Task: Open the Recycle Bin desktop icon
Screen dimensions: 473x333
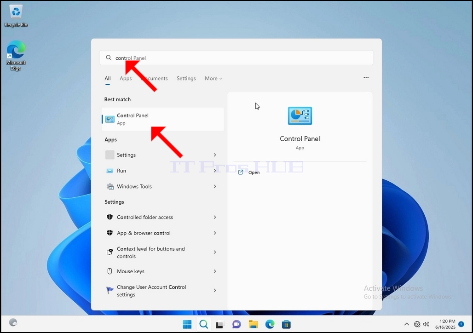Action: coord(16,16)
